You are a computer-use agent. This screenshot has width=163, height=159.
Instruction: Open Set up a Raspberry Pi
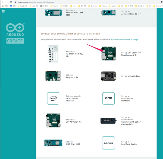pyautogui.click(x=72, y=76)
